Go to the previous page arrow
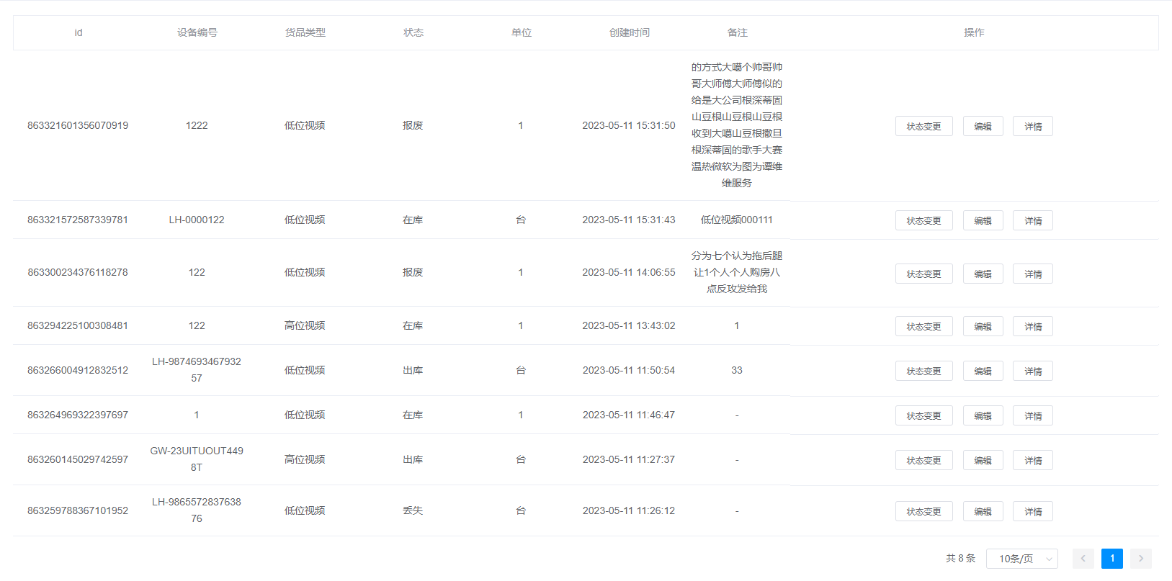This screenshot has height=581, width=1172. tap(1083, 559)
